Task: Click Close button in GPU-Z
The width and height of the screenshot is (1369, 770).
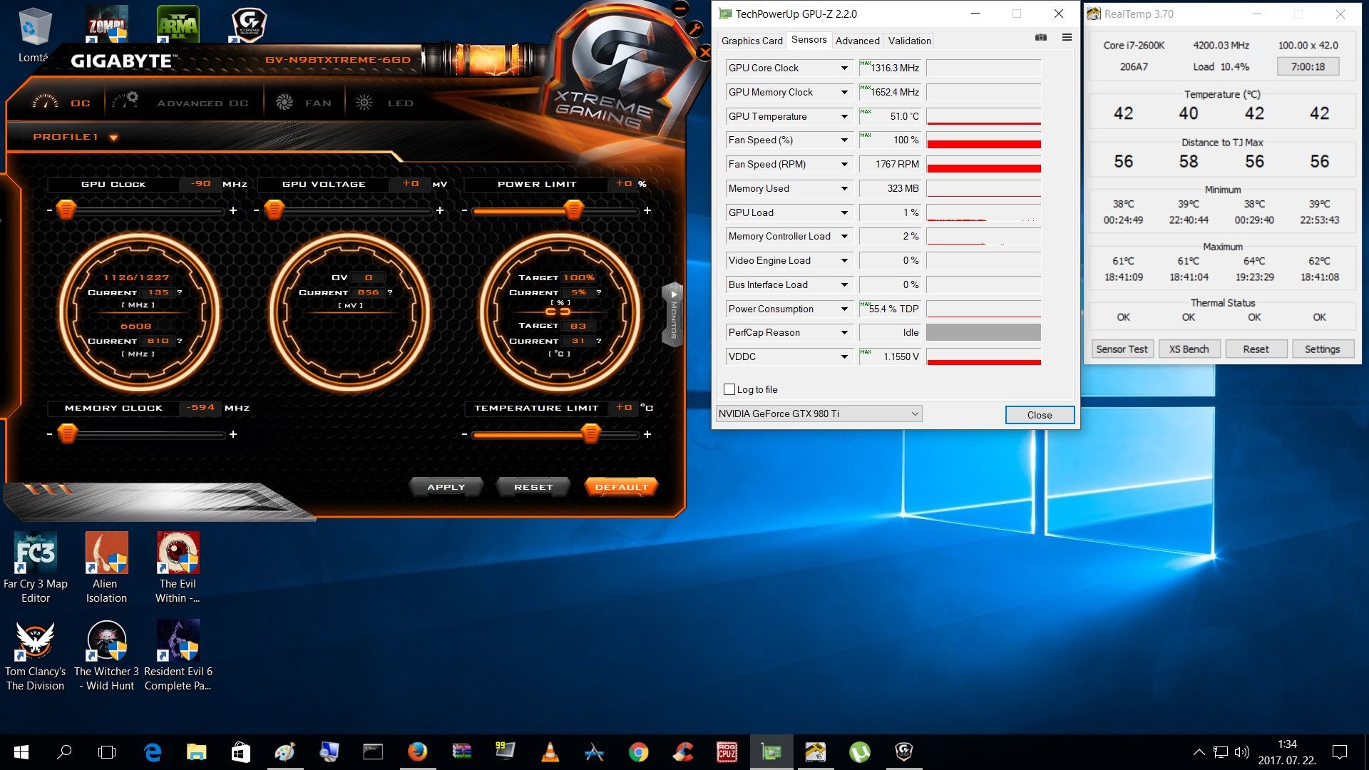Action: tap(1040, 415)
